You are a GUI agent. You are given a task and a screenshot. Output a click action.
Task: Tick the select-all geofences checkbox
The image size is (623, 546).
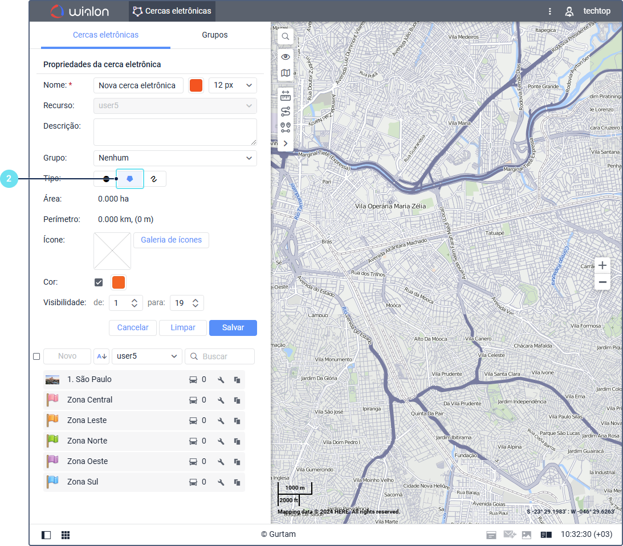[x=36, y=356]
